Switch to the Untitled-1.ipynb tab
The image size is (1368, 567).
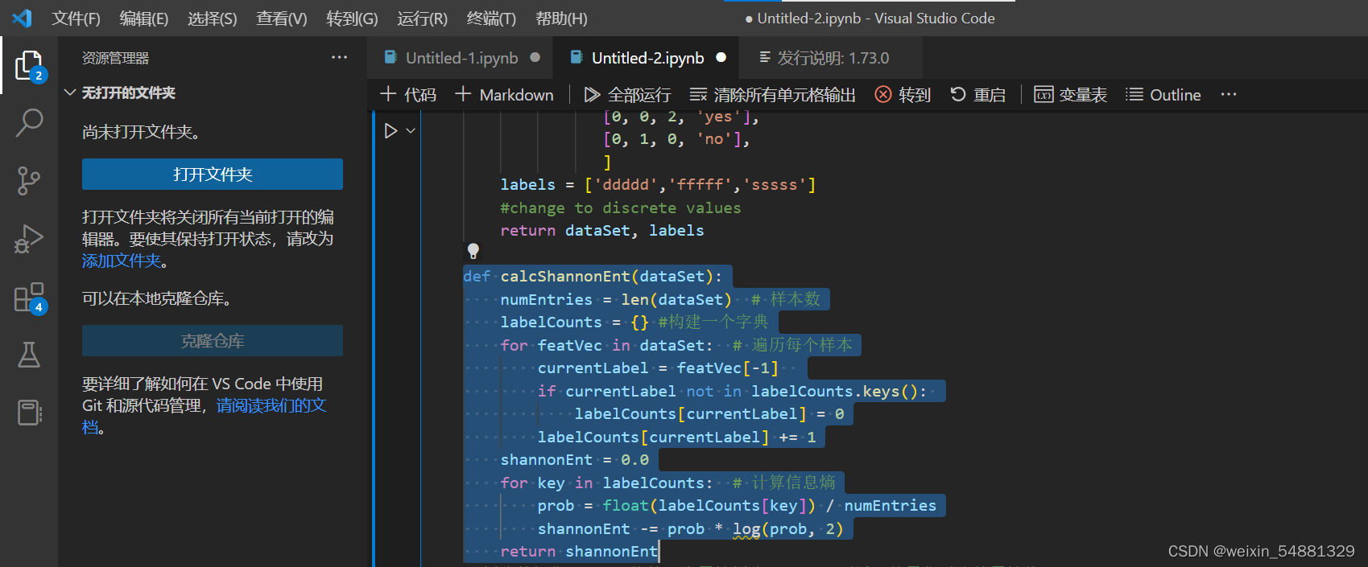(461, 58)
